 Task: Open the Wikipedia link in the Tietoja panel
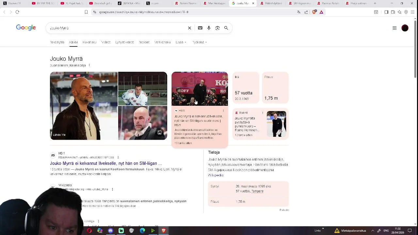click(216, 175)
